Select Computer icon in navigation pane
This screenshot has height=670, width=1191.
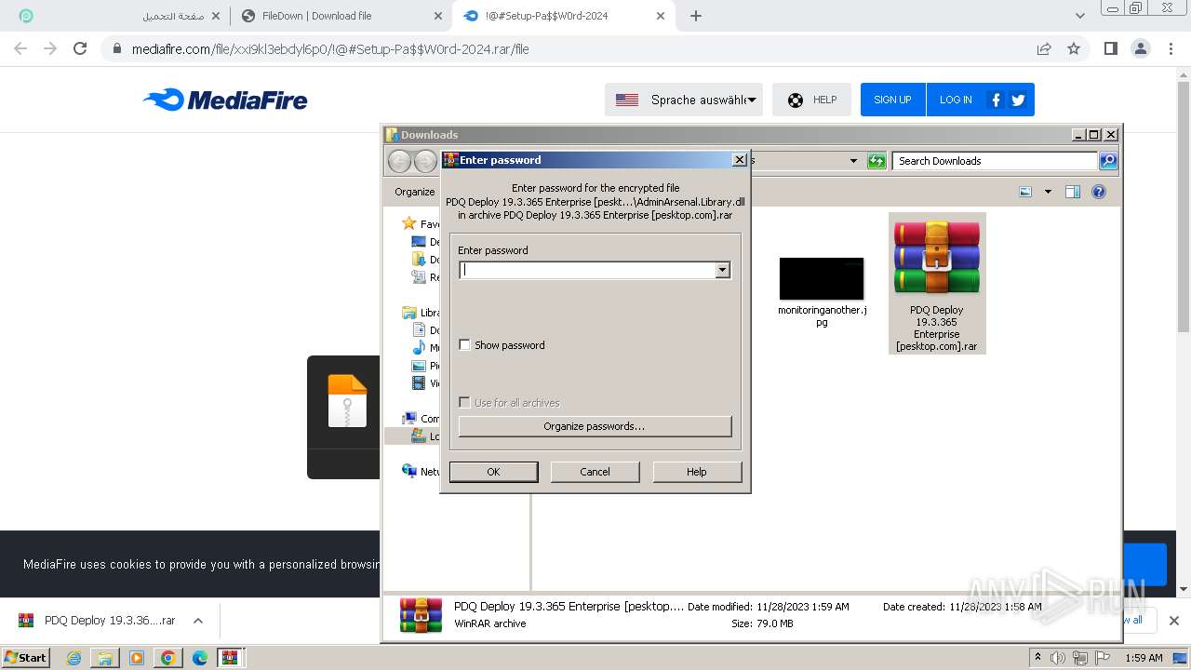click(x=408, y=419)
